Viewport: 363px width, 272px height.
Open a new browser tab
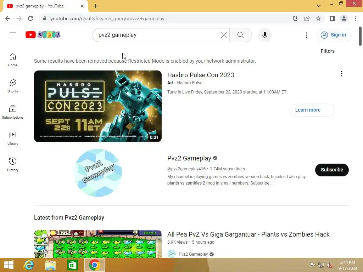(96, 6)
